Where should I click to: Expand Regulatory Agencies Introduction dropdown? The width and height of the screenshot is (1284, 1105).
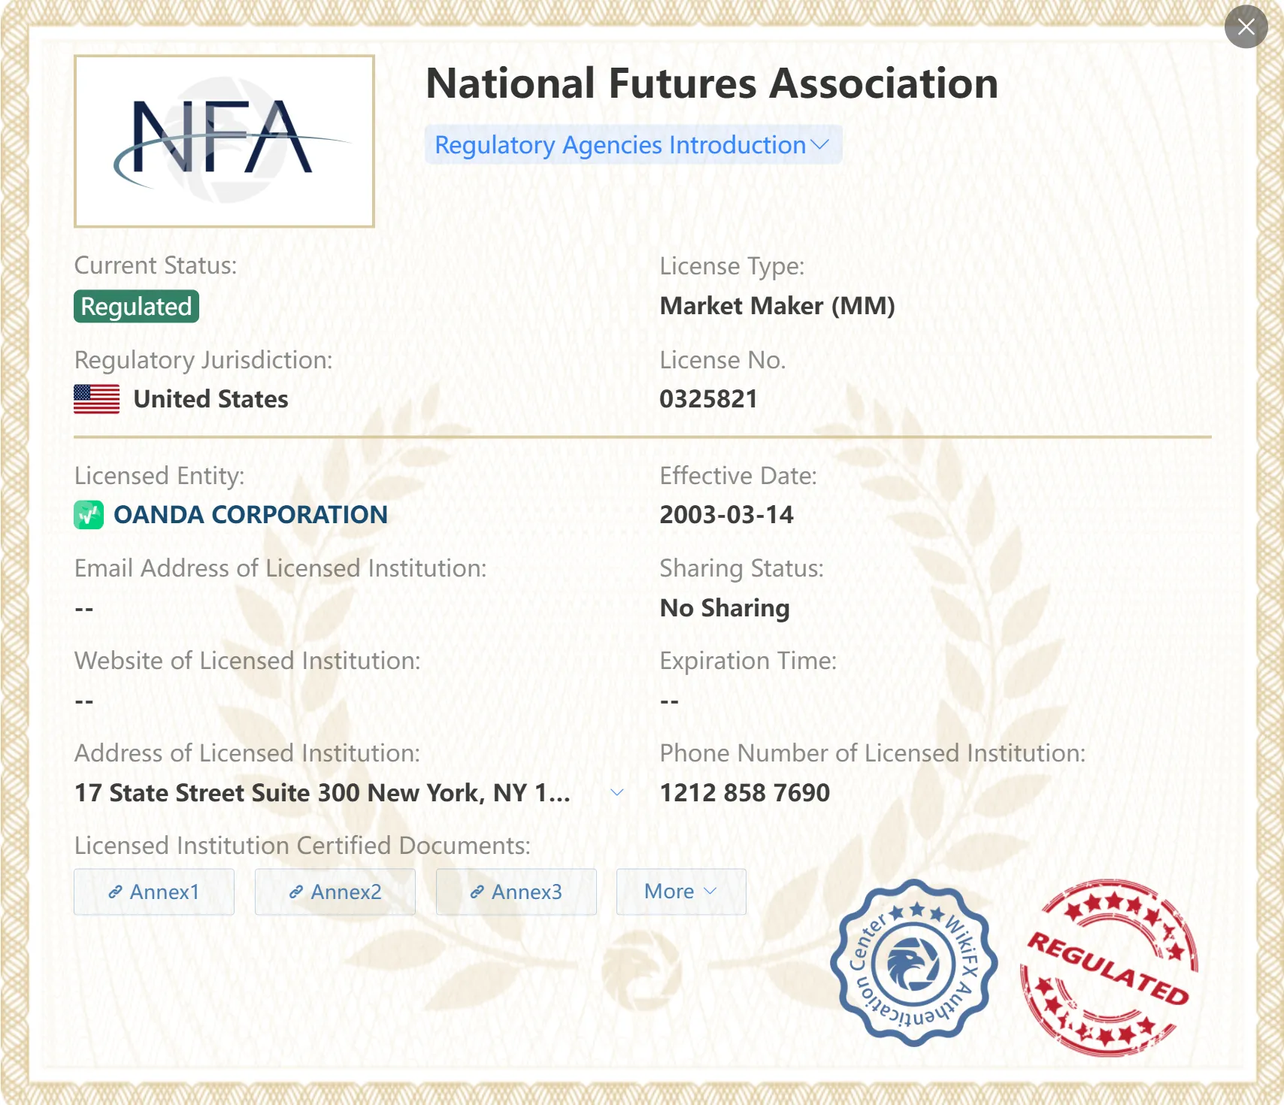pos(633,144)
